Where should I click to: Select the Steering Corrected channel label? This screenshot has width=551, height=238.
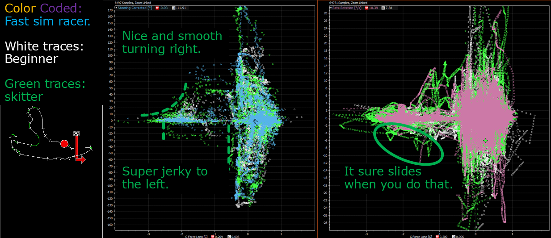click(x=135, y=8)
